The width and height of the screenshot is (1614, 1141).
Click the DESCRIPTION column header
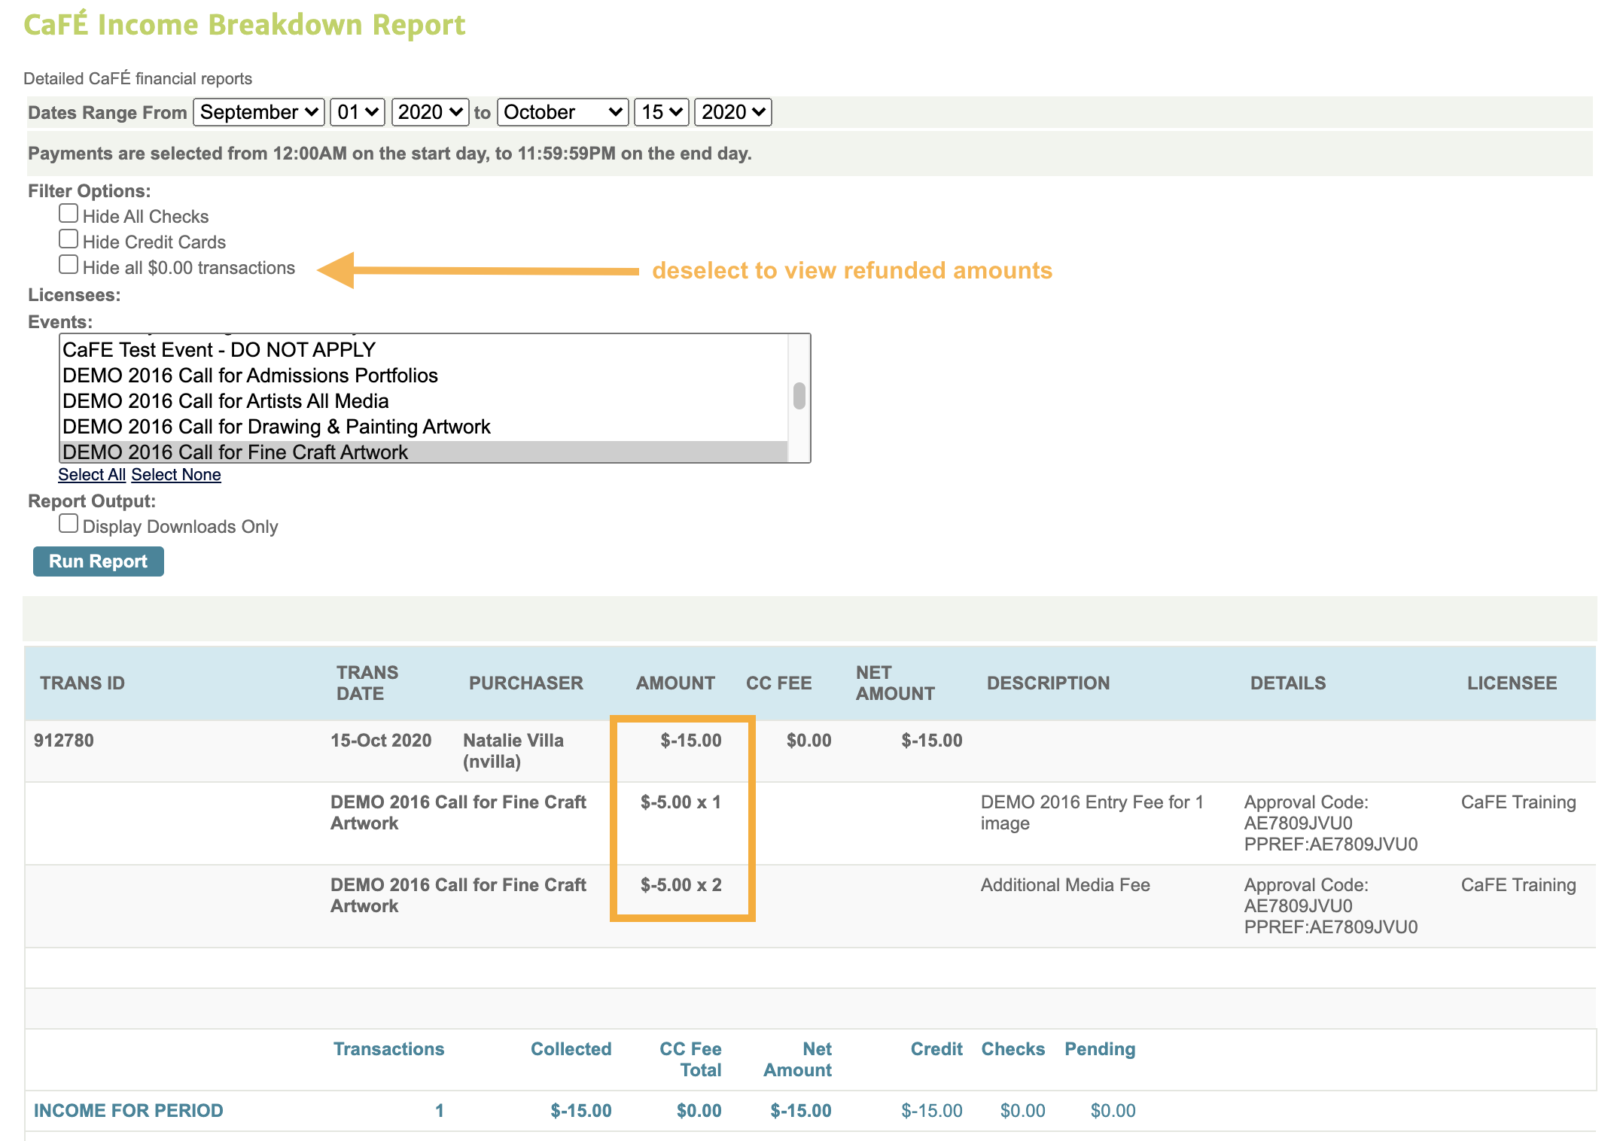click(1049, 683)
